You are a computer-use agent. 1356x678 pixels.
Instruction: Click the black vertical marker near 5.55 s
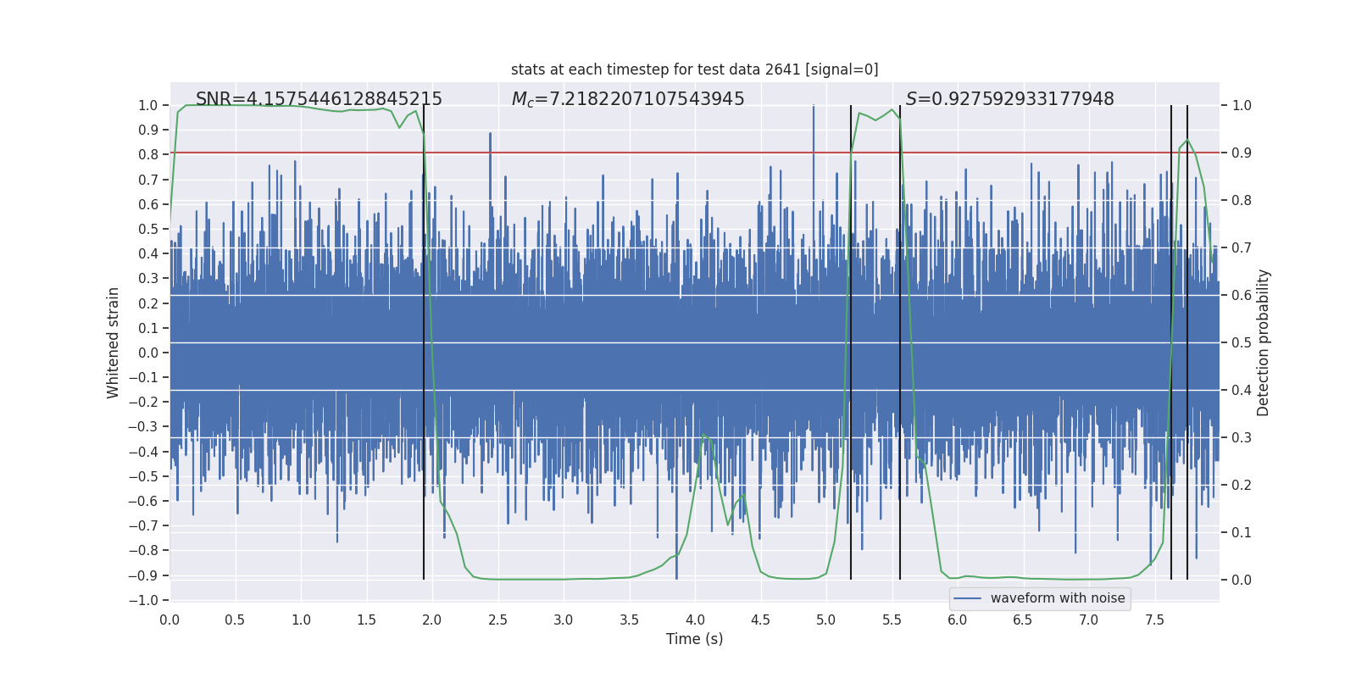pos(900,342)
